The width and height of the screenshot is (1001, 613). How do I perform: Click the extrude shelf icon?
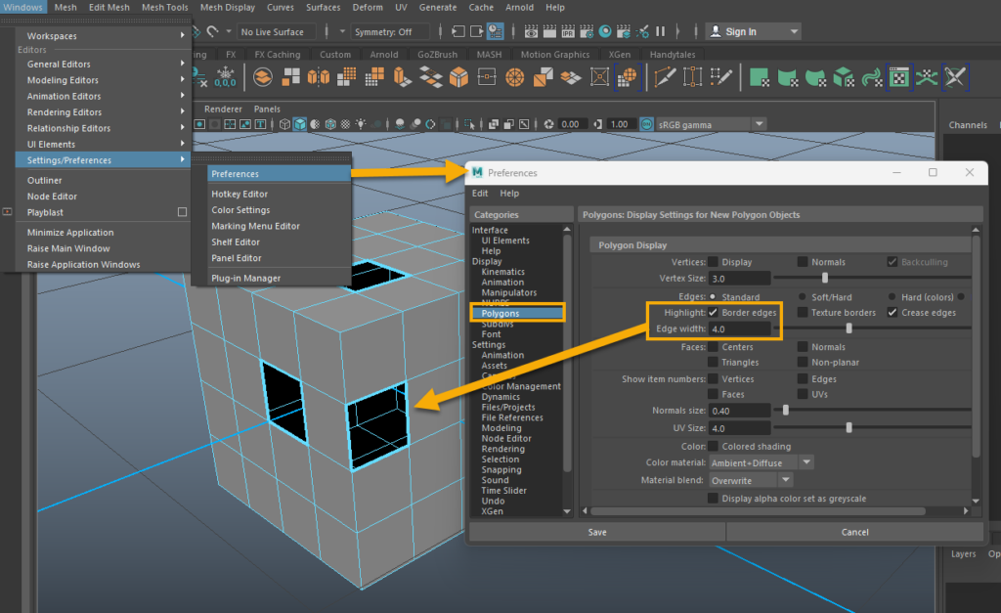point(402,77)
